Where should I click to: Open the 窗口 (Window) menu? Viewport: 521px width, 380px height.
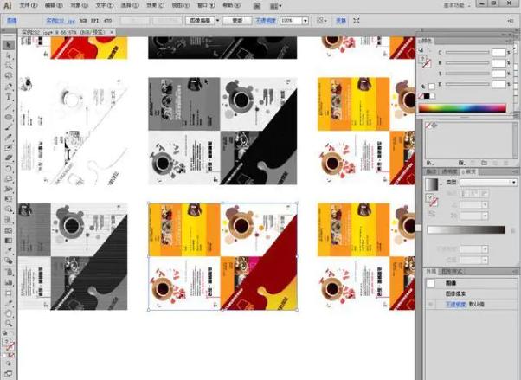206,5
